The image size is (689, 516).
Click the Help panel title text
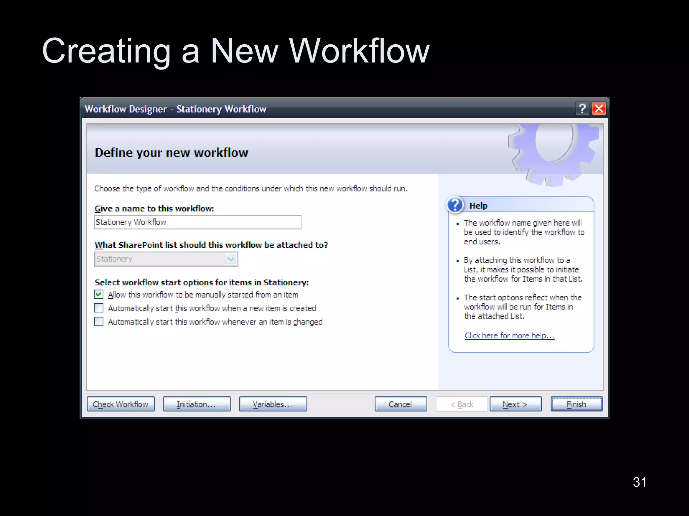click(x=478, y=206)
